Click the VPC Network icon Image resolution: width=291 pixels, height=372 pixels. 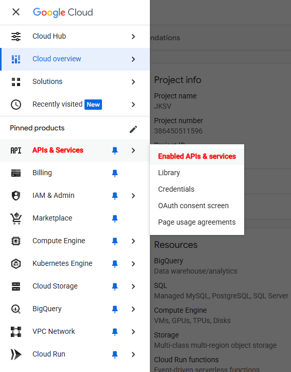point(16,332)
